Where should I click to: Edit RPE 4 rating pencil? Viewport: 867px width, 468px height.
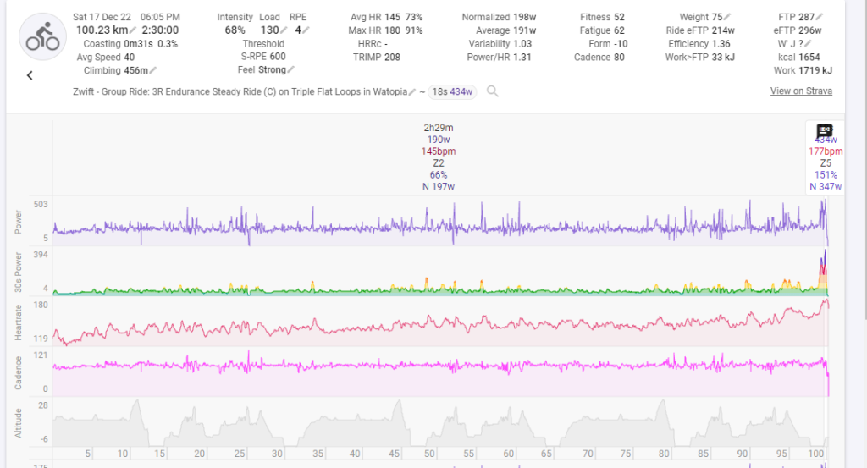click(x=306, y=30)
